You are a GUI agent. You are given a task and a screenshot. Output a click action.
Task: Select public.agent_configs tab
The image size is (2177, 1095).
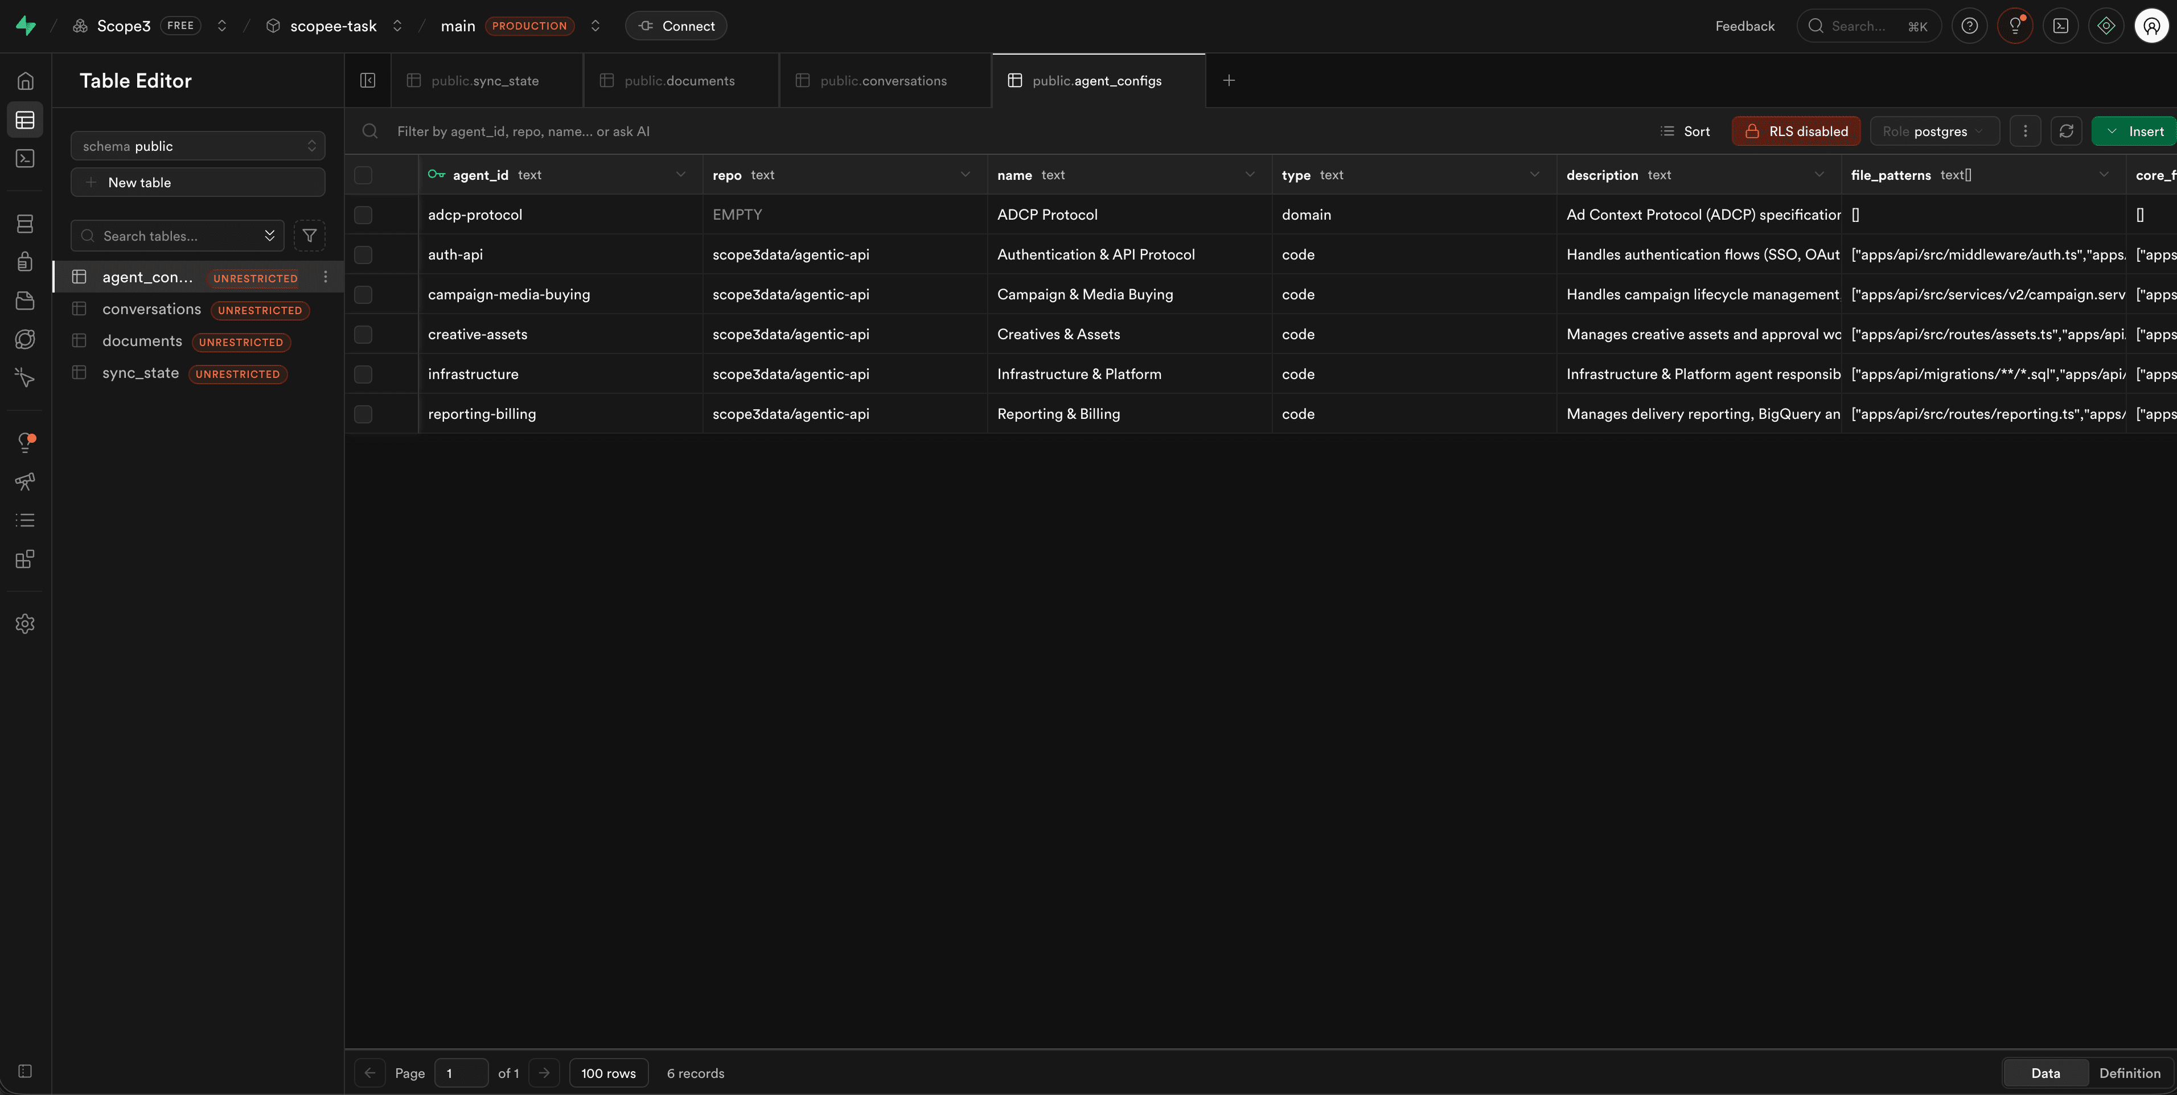(x=1099, y=80)
